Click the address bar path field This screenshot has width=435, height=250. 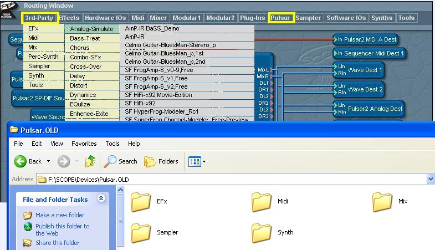(x=232, y=180)
